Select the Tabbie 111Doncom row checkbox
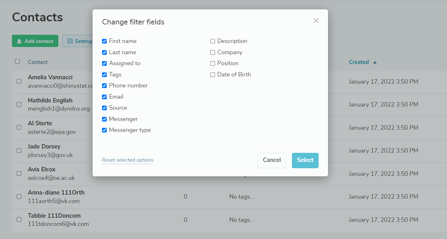Viewport: 447px width, 239px height. (x=19, y=220)
